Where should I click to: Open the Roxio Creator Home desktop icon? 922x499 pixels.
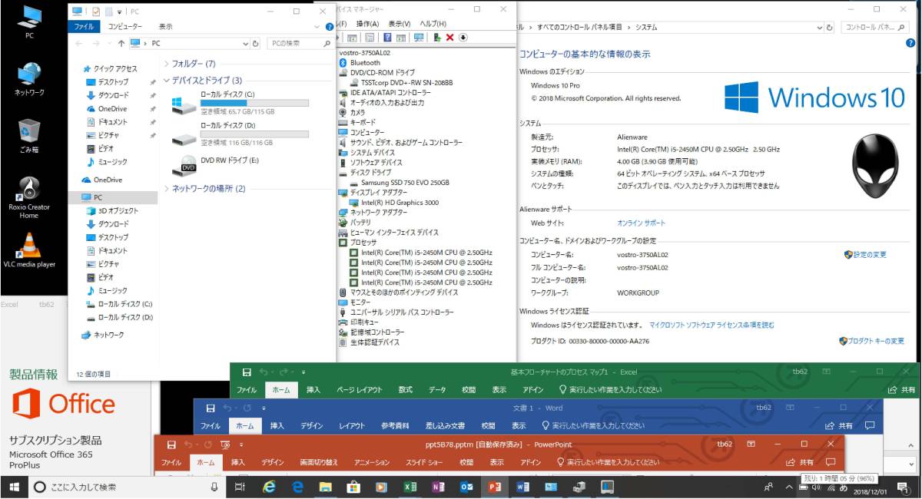point(29,197)
